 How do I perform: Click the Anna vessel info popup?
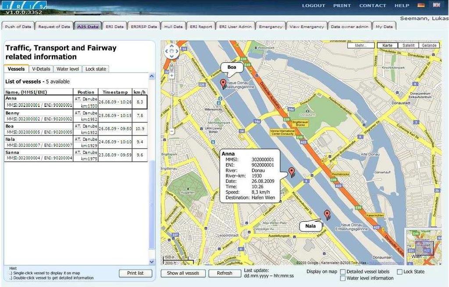pos(249,176)
